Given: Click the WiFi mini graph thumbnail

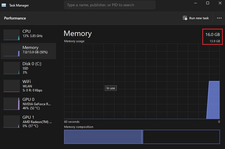Looking at the screenshot, I should click(x=12, y=86).
